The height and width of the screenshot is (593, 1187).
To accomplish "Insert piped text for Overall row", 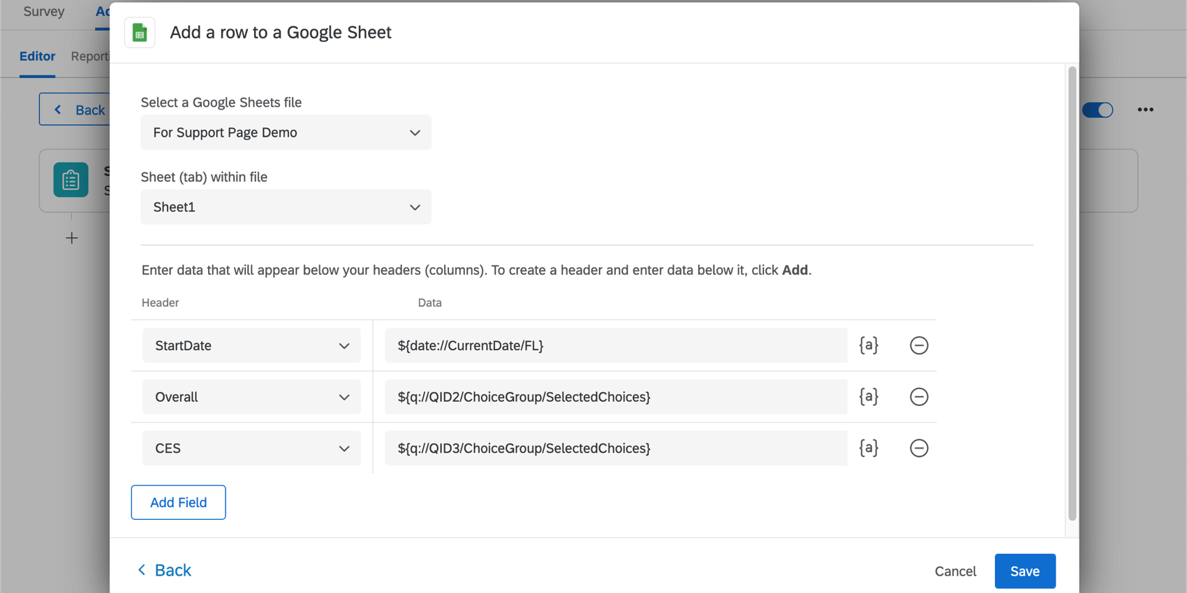I will tap(869, 397).
